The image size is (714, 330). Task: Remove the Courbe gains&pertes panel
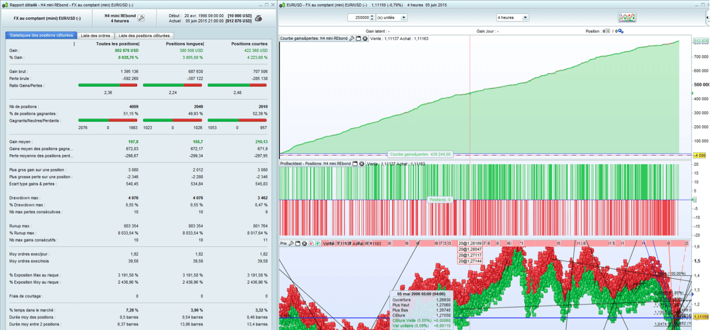pos(365,39)
